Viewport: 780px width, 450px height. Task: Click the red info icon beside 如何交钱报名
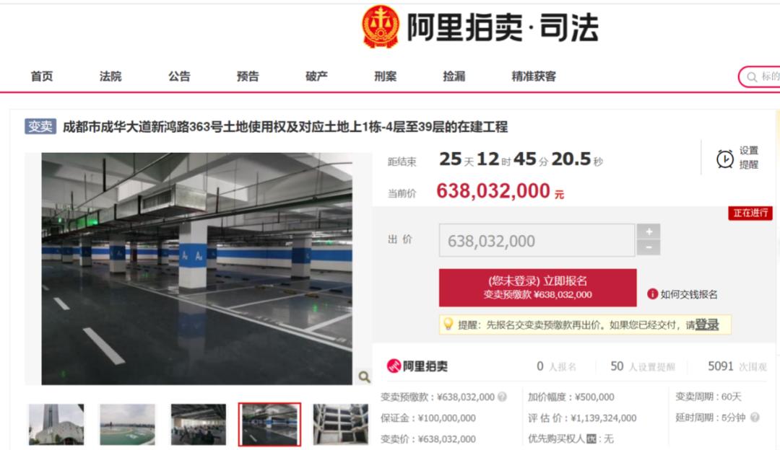tap(652, 294)
